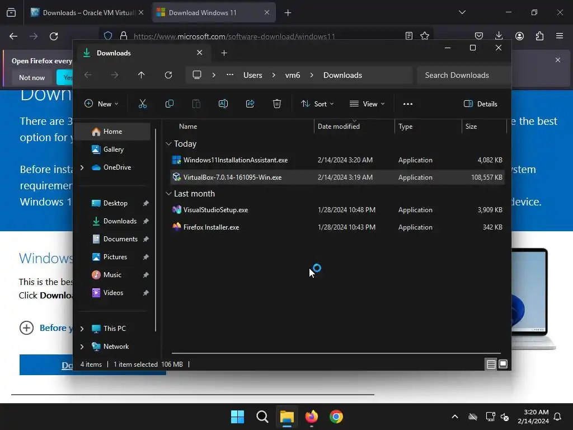Open Gallery in navigation pane
This screenshot has height=430, width=573.
pos(112,149)
